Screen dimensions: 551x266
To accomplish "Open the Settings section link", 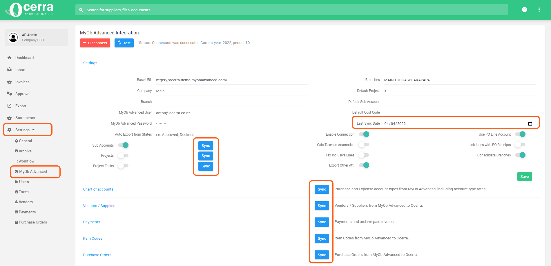I will pyautogui.click(x=90, y=63).
